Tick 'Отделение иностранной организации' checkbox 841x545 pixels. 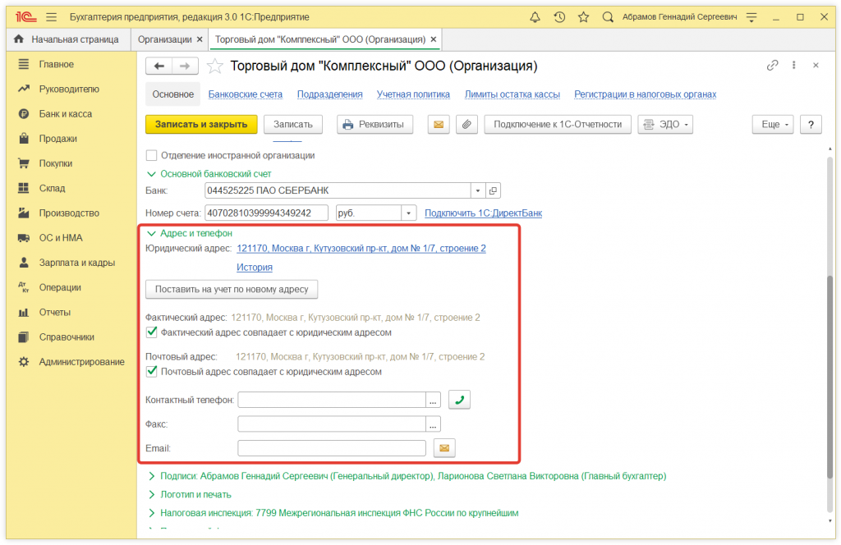tap(151, 155)
